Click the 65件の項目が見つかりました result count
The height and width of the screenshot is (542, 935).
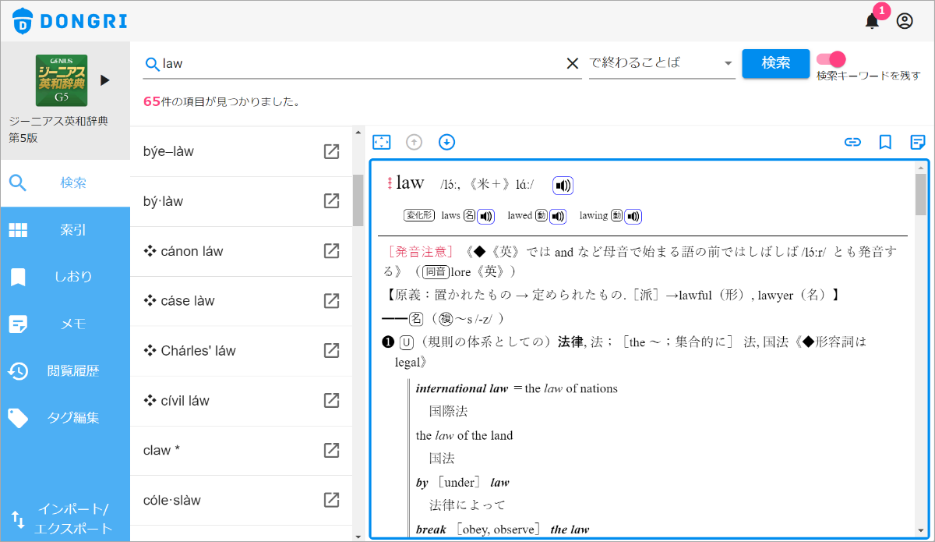point(222,101)
